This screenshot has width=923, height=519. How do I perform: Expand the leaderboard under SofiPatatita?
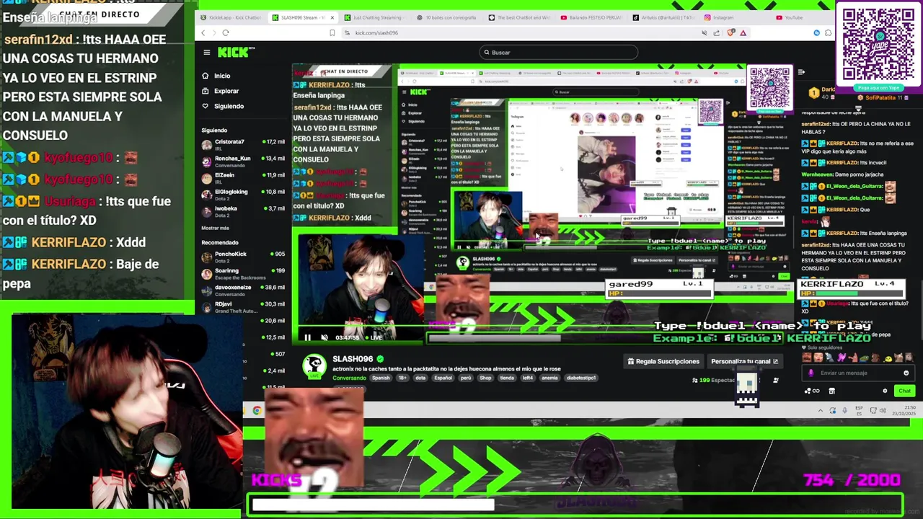click(x=858, y=108)
